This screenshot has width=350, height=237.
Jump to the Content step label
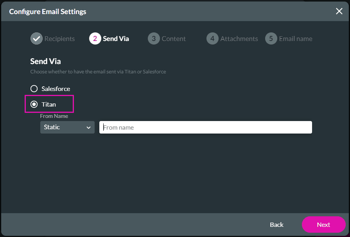tap(174, 39)
